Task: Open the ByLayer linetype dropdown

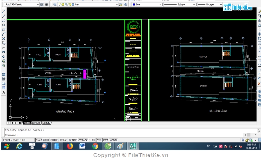Action: (194, 4)
